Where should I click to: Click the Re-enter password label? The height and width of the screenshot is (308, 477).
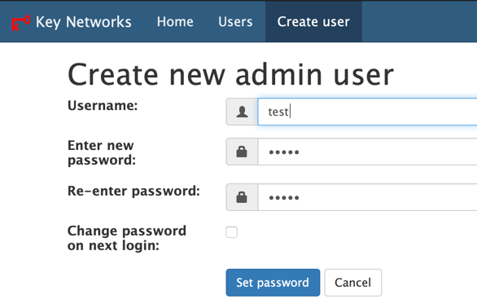[x=133, y=191]
